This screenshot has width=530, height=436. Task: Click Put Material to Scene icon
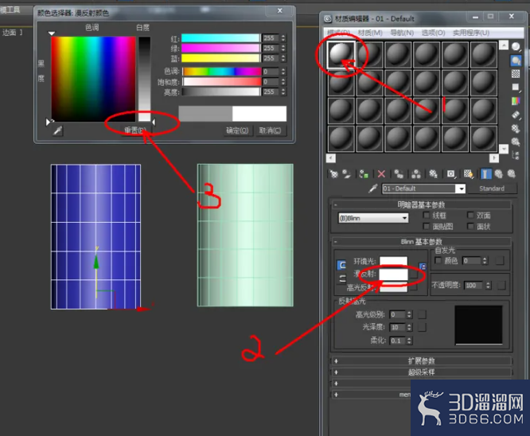pyautogui.click(x=346, y=174)
